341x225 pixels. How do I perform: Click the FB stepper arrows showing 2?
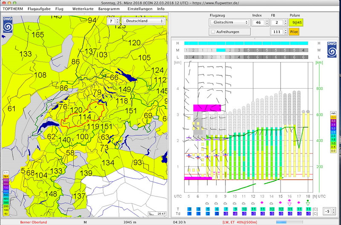(286, 23)
